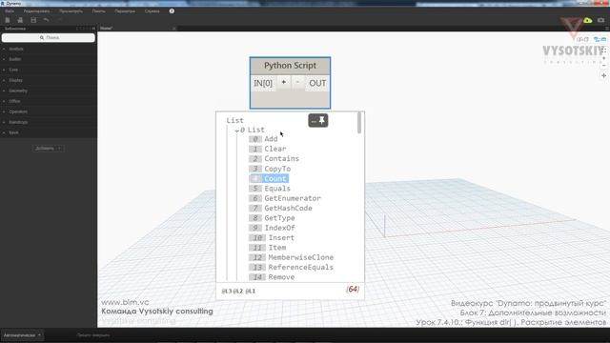Image resolution: width=610 pixels, height=343 pixels.
Task: Collapse the nested List arrow in preview
Action: [x=237, y=131]
